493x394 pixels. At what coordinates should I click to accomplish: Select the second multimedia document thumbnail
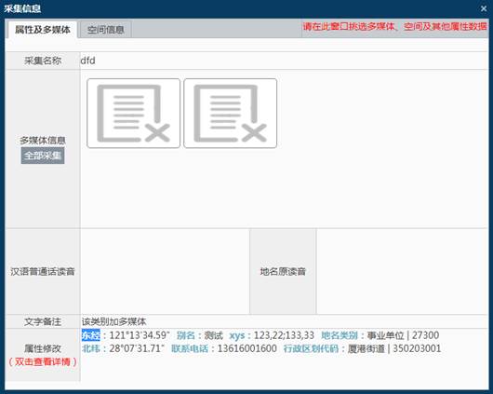coord(230,114)
